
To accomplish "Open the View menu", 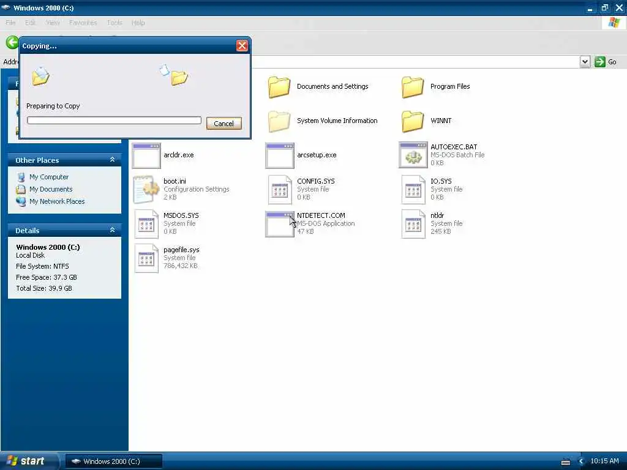I will [x=53, y=23].
